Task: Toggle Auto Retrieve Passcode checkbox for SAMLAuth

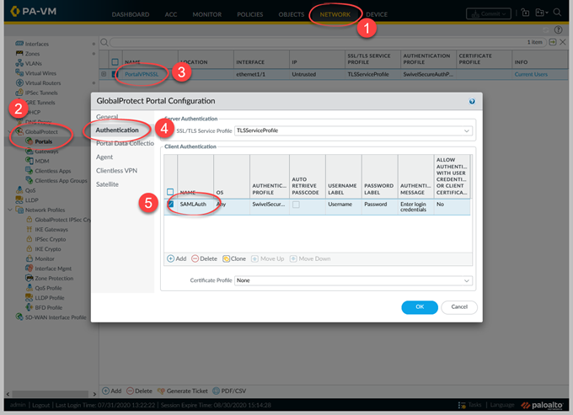Action: [296, 204]
